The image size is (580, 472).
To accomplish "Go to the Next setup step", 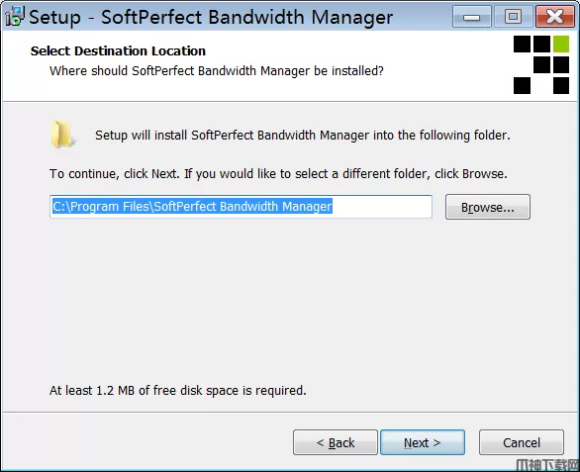I will click(x=423, y=442).
